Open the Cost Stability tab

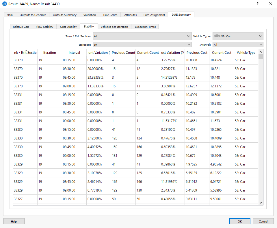tap(68, 26)
